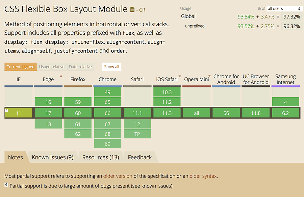This screenshot has width=304, height=197.
Task: Select the Current aligned view
Action: [20, 67]
